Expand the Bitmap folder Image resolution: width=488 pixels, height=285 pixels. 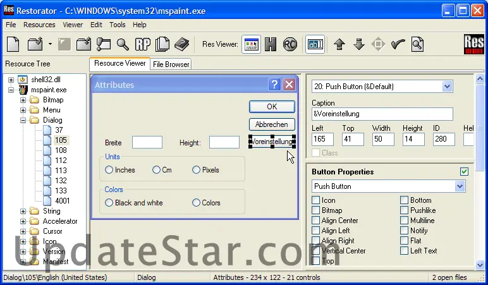coord(23,100)
